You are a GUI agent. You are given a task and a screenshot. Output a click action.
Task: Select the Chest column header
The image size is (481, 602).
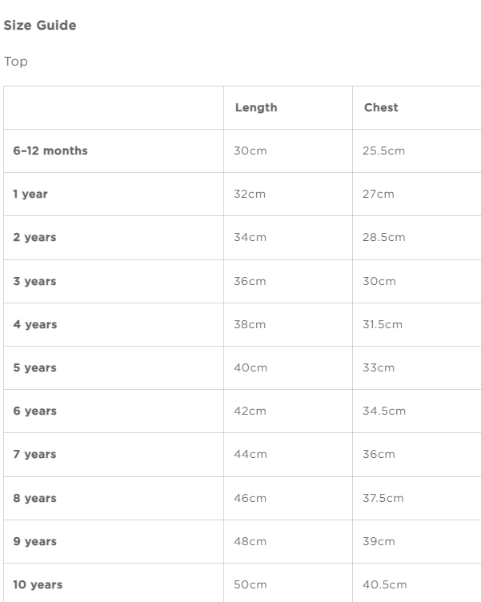tap(381, 107)
